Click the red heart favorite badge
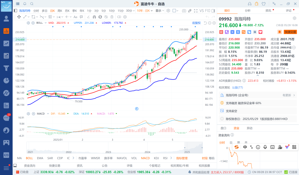 [x=260, y=32]
